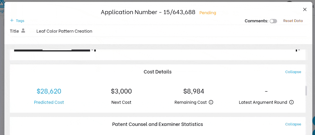315x135 pixels.
Task: Click the $28,620 predicted cost value
Action: (49, 91)
